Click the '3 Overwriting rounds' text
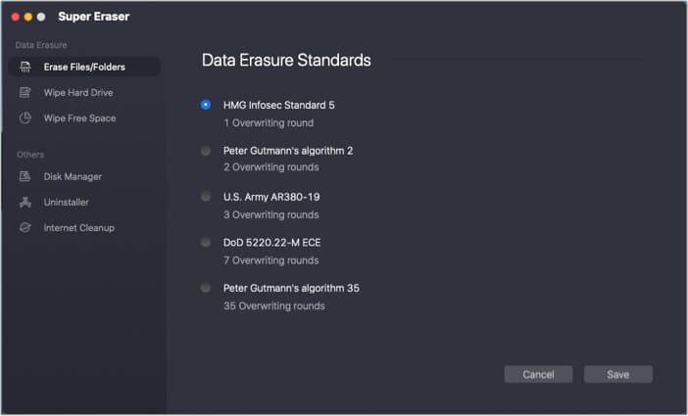 (x=271, y=214)
